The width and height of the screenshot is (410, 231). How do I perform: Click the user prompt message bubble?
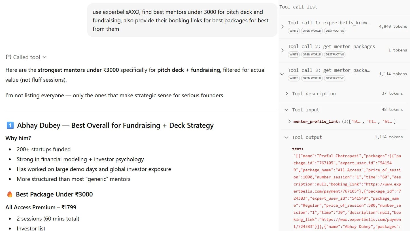pyautogui.click(x=182, y=20)
